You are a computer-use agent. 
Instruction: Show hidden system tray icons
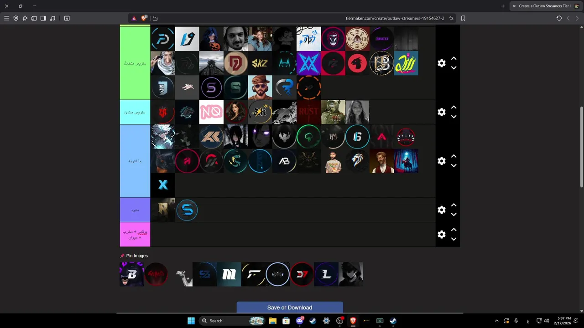click(x=496, y=321)
